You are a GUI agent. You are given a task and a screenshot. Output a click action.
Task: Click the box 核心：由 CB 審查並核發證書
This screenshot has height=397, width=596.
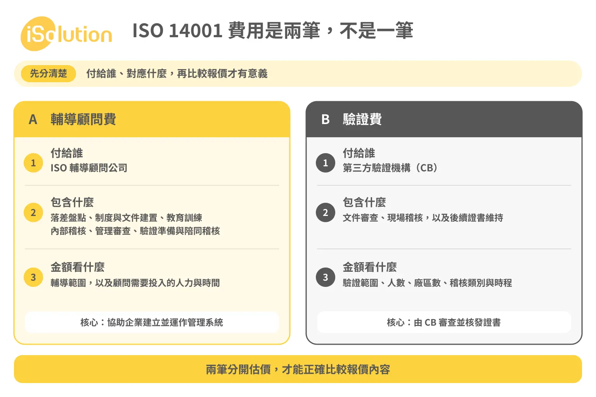point(444,322)
